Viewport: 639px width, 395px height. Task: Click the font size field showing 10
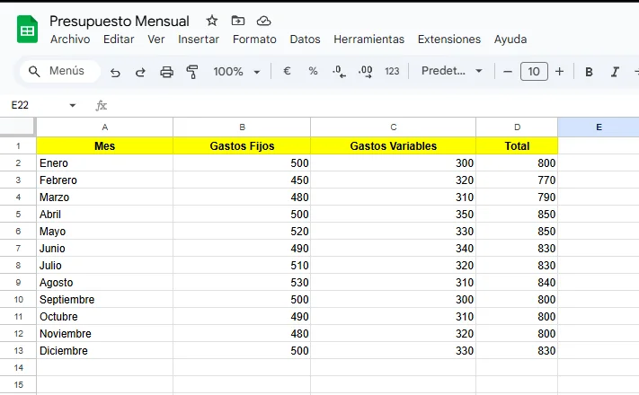pyautogui.click(x=534, y=72)
